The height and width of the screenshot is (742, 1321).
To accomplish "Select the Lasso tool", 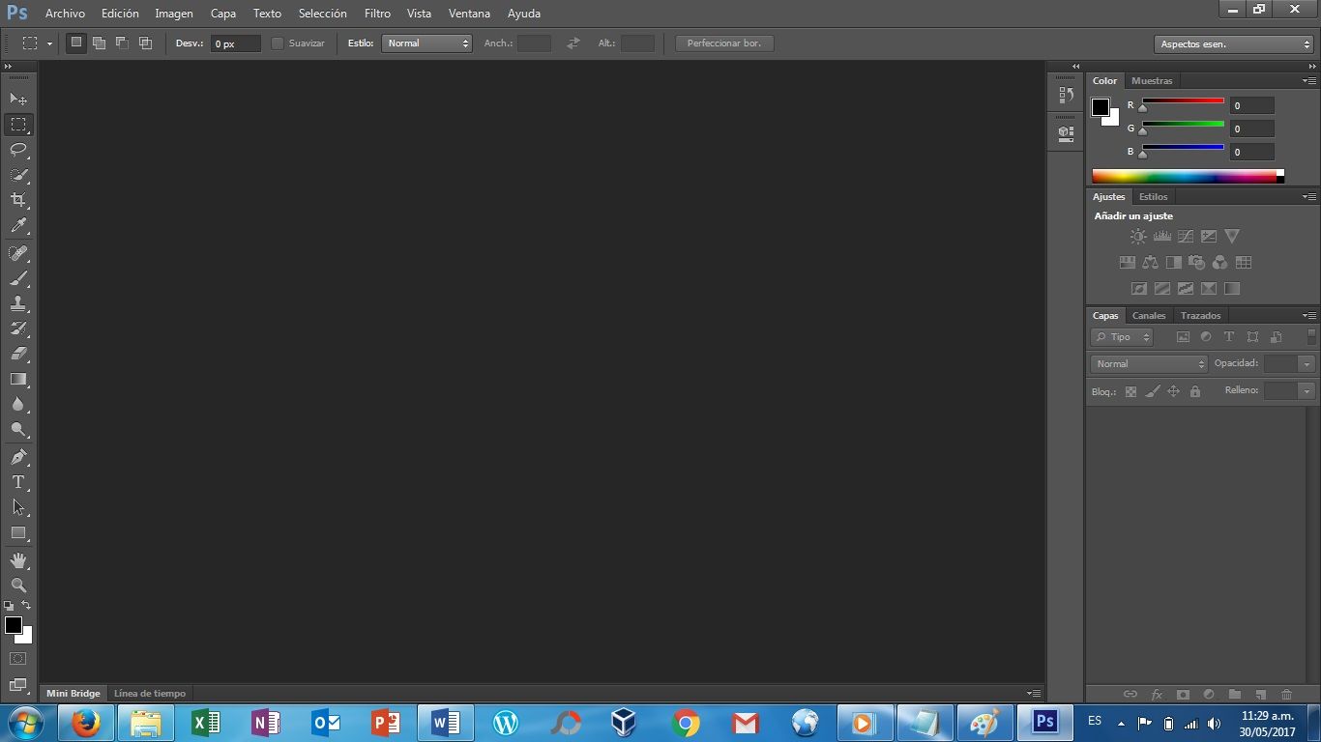I will 18,150.
